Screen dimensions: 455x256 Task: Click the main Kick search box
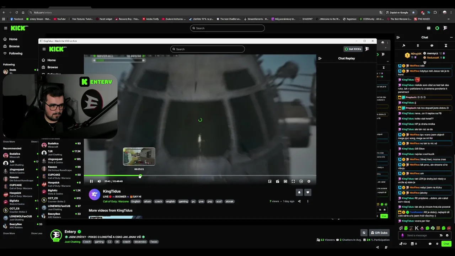point(227,28)
